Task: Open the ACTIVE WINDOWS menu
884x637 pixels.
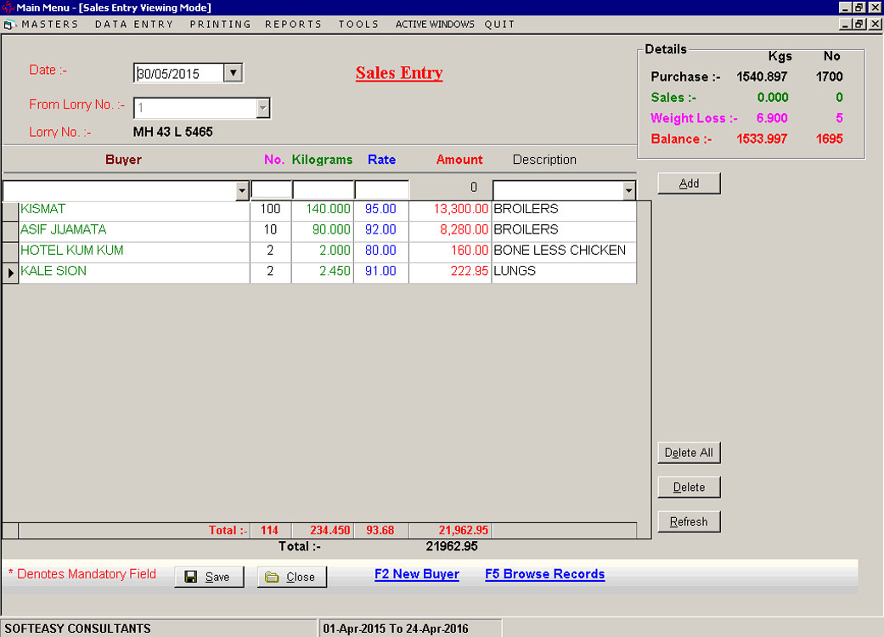Action: coord(435,25)
